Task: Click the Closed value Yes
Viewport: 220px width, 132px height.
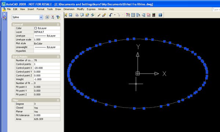Action: point(47,108)
